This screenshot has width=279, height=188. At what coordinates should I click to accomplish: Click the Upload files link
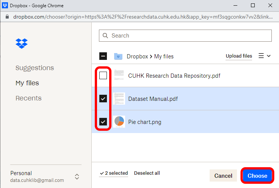pyautogui.click(x=239, y=56)
